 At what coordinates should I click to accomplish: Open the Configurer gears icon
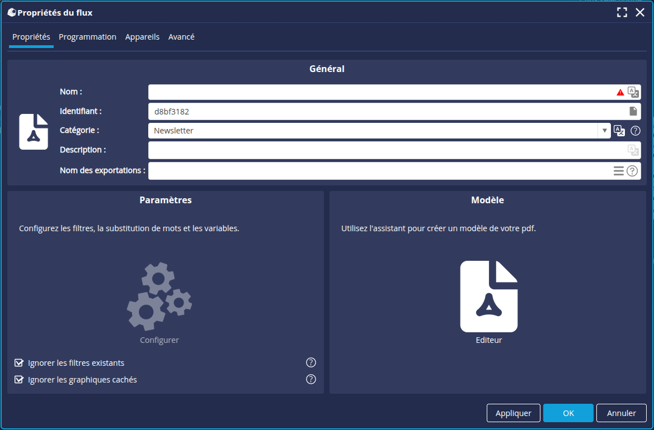tap(159, 297)
